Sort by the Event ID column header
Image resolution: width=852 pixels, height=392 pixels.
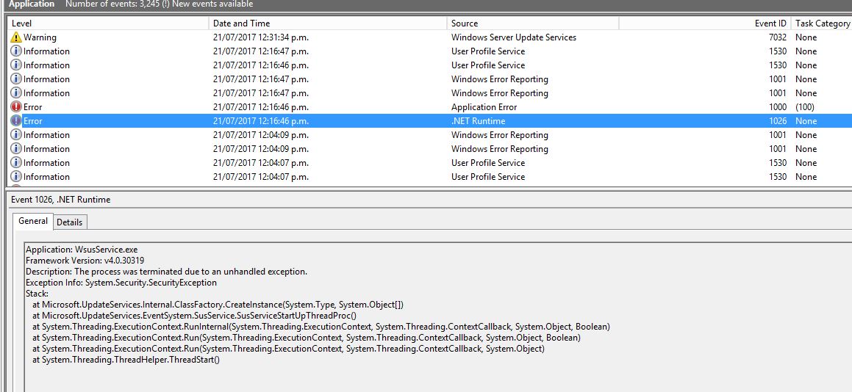pyautogui.click(x=705, y=23)
